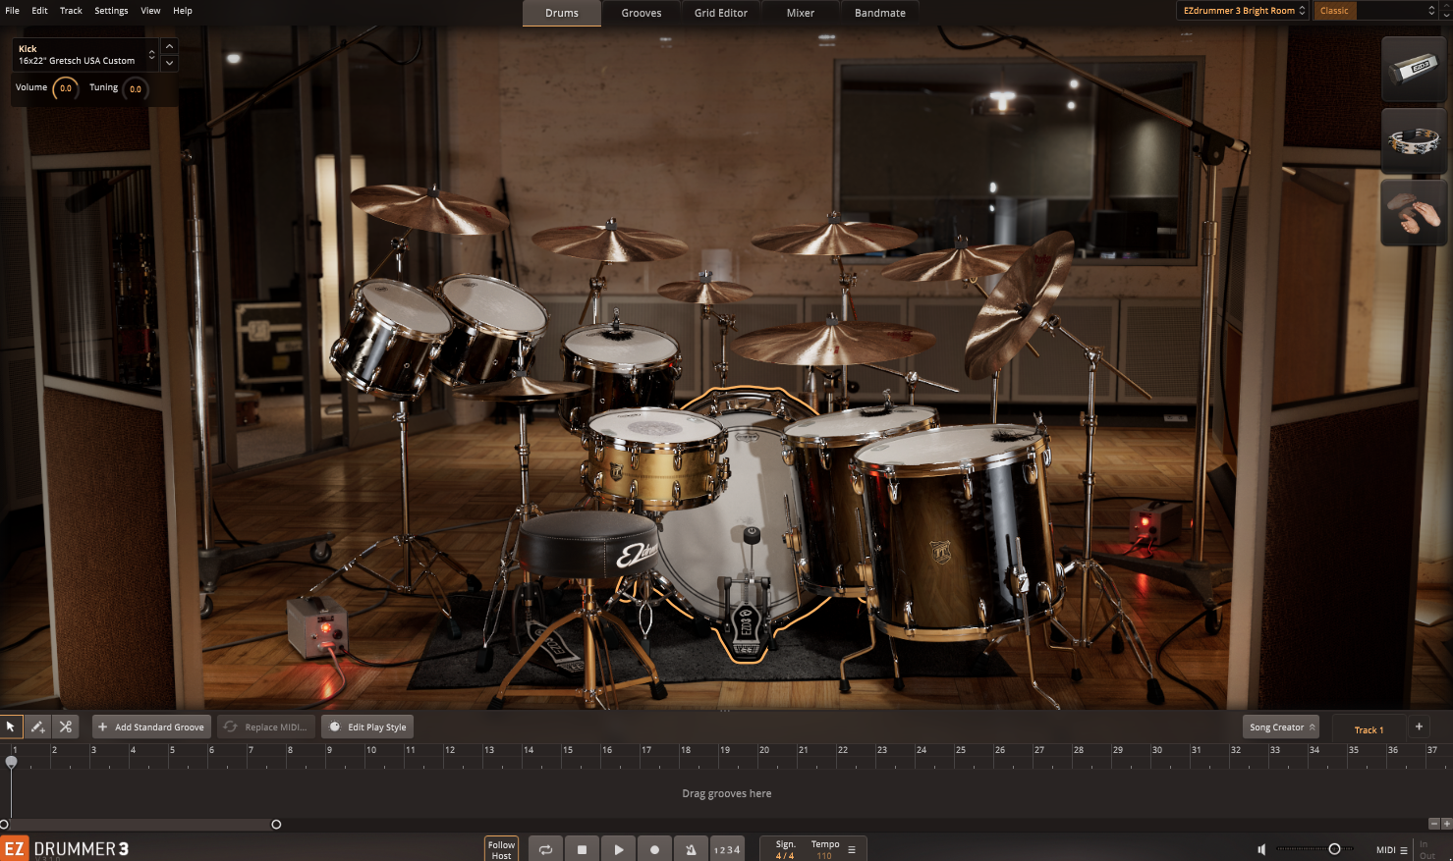Switch to the Grid Editor tab

pos(721,13)
